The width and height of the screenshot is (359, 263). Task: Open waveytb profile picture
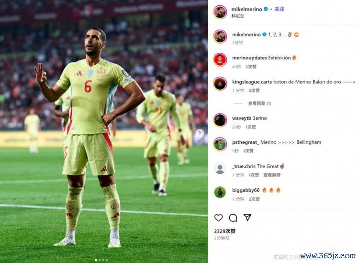click(x=220, y=120)
